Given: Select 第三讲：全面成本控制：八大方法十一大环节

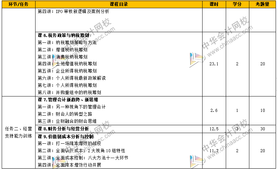Looking at the screenshot, I should click(83, 158).
